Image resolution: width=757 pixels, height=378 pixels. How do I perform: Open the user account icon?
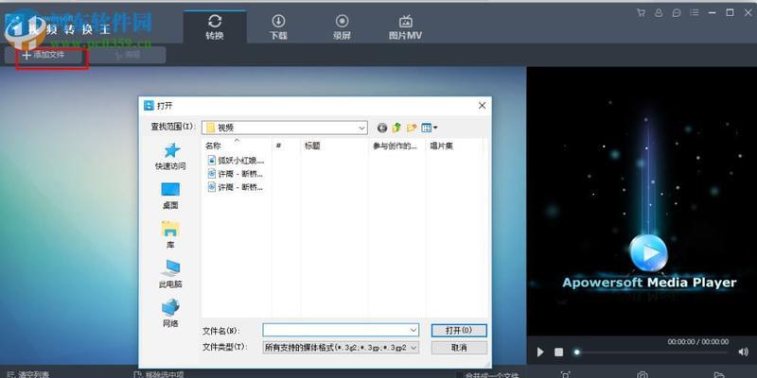click(659, 13)
